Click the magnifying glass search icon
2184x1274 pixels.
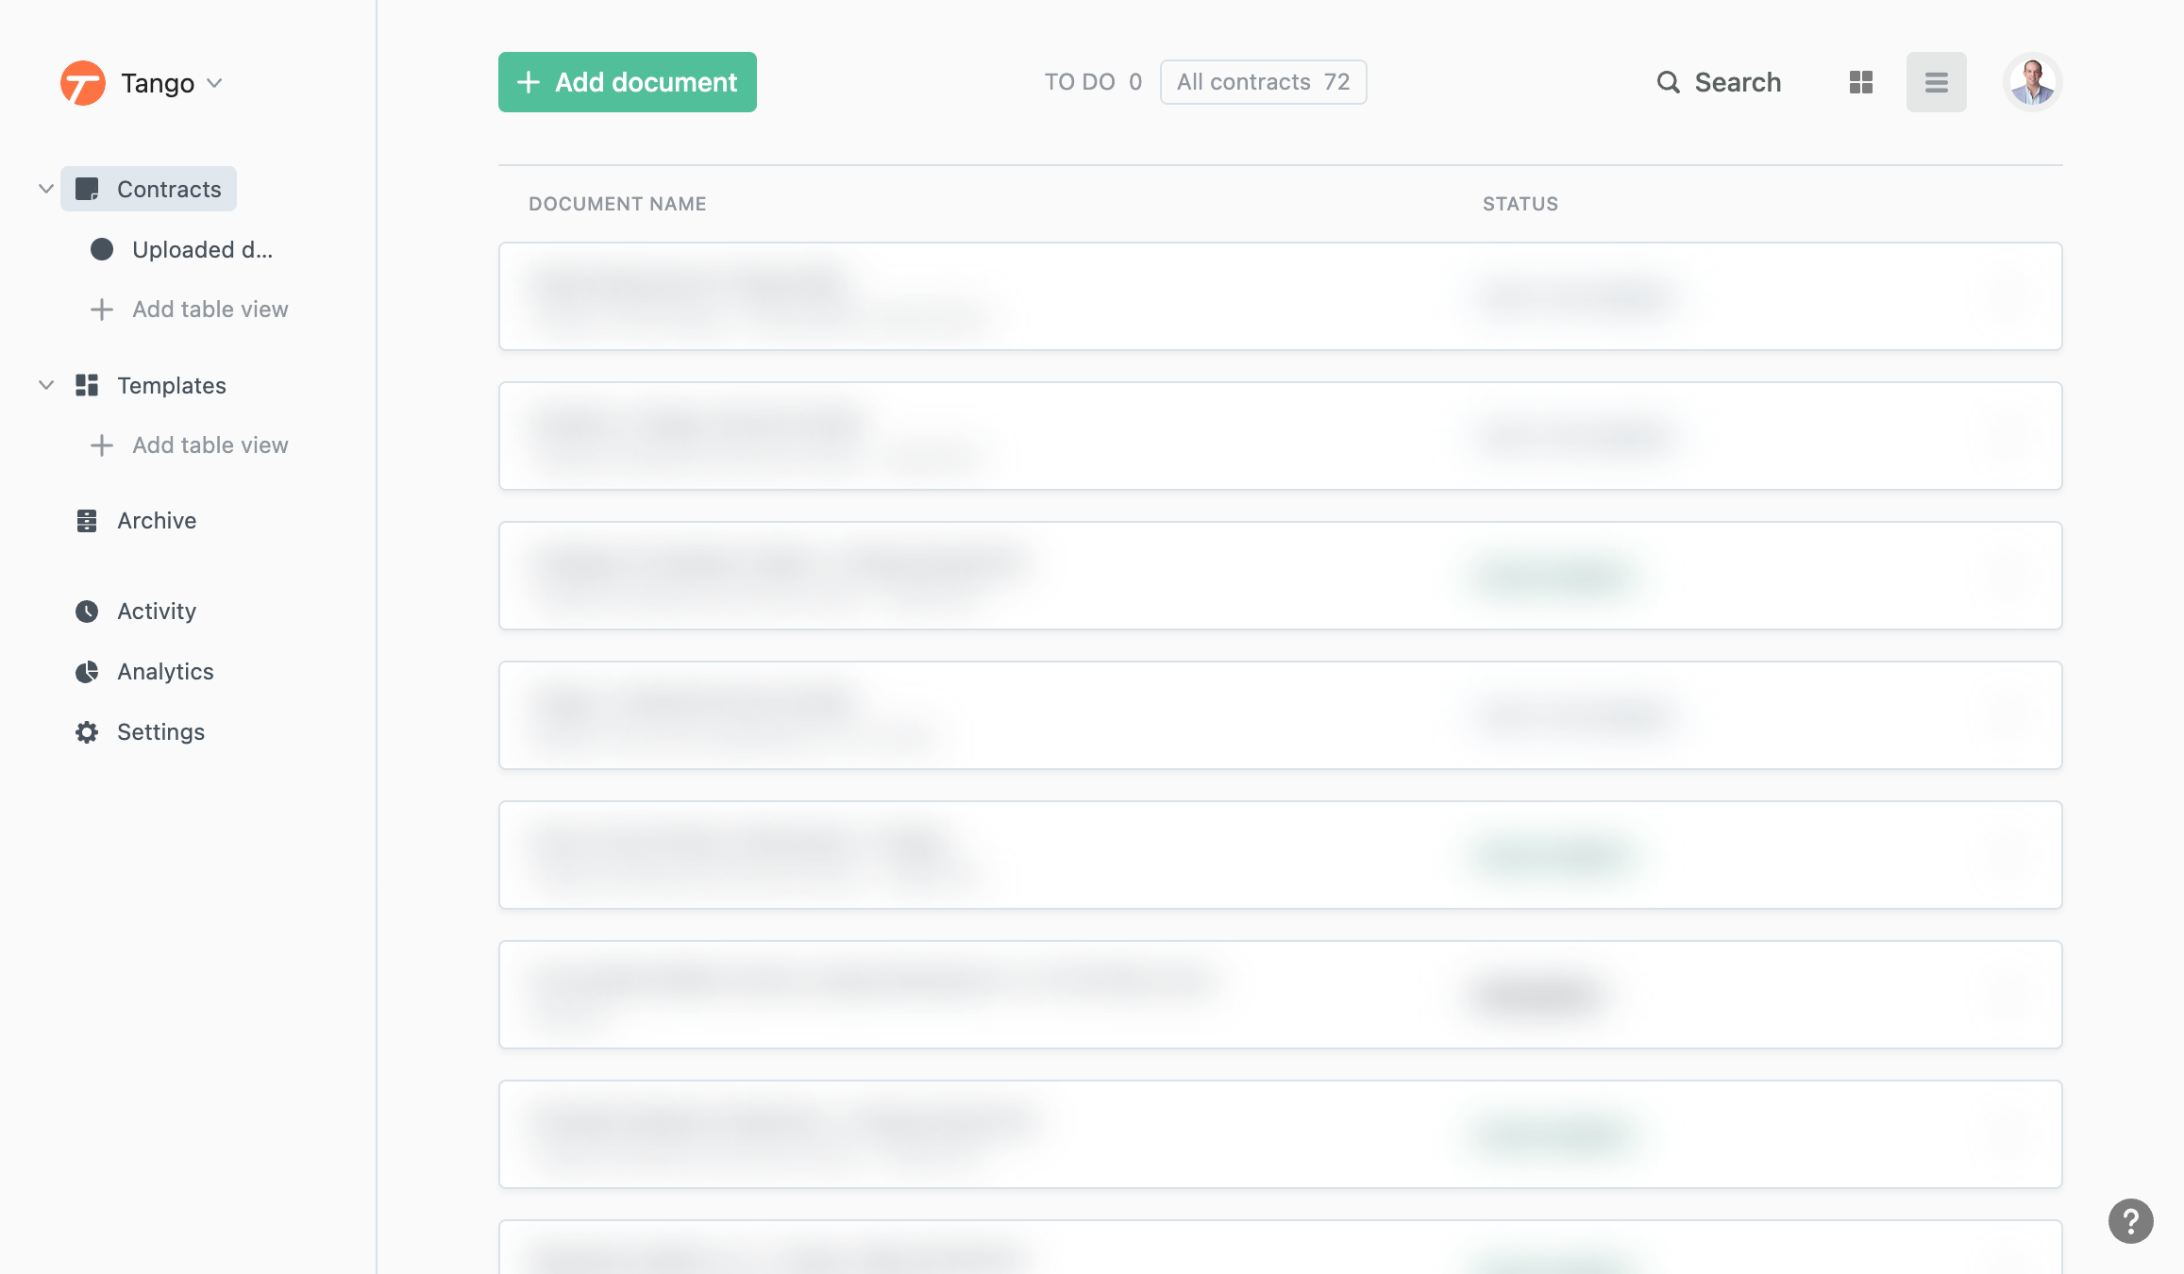[x=1669, y=82]
